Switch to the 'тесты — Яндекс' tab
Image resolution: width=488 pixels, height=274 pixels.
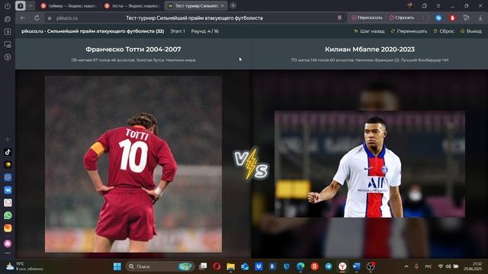[132, 6]
